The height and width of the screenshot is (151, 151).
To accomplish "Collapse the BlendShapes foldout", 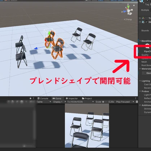I will (140, 41).
